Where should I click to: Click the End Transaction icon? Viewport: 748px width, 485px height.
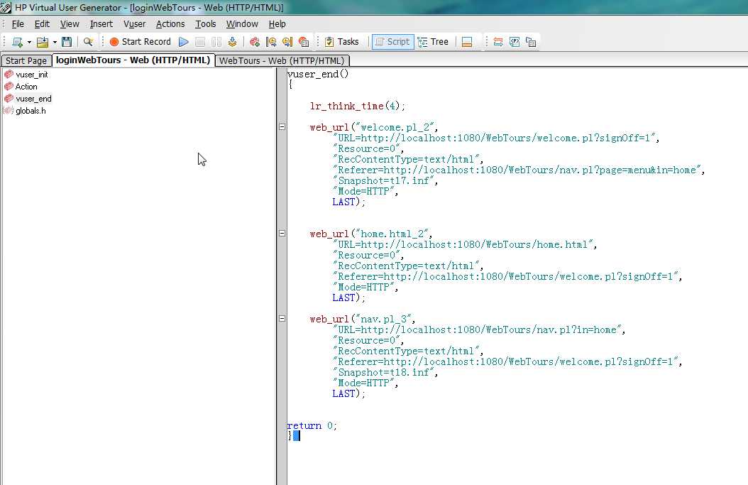(287, 42)
